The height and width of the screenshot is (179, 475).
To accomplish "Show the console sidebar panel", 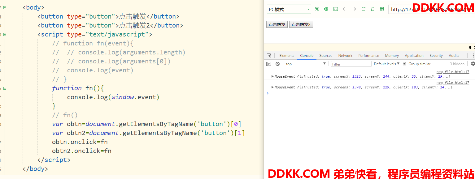I will 269,64.
